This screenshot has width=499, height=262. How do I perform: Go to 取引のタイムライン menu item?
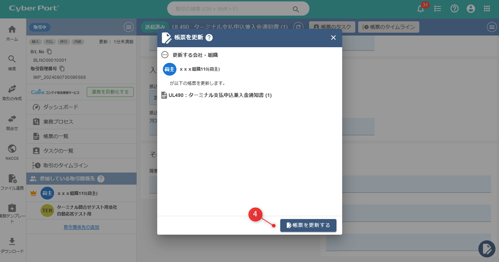click(65, 165)
